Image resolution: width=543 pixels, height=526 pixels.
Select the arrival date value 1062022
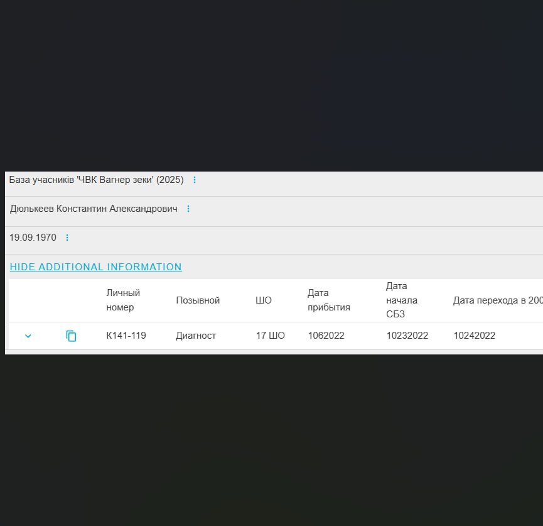tap(326, 336)
